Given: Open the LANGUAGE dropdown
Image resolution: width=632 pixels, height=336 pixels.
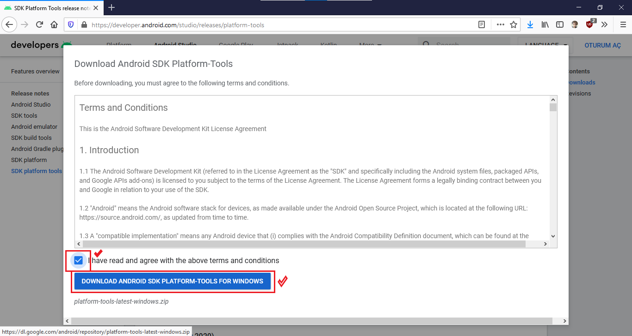Looking at the screenshot, I should coord(545,45).
